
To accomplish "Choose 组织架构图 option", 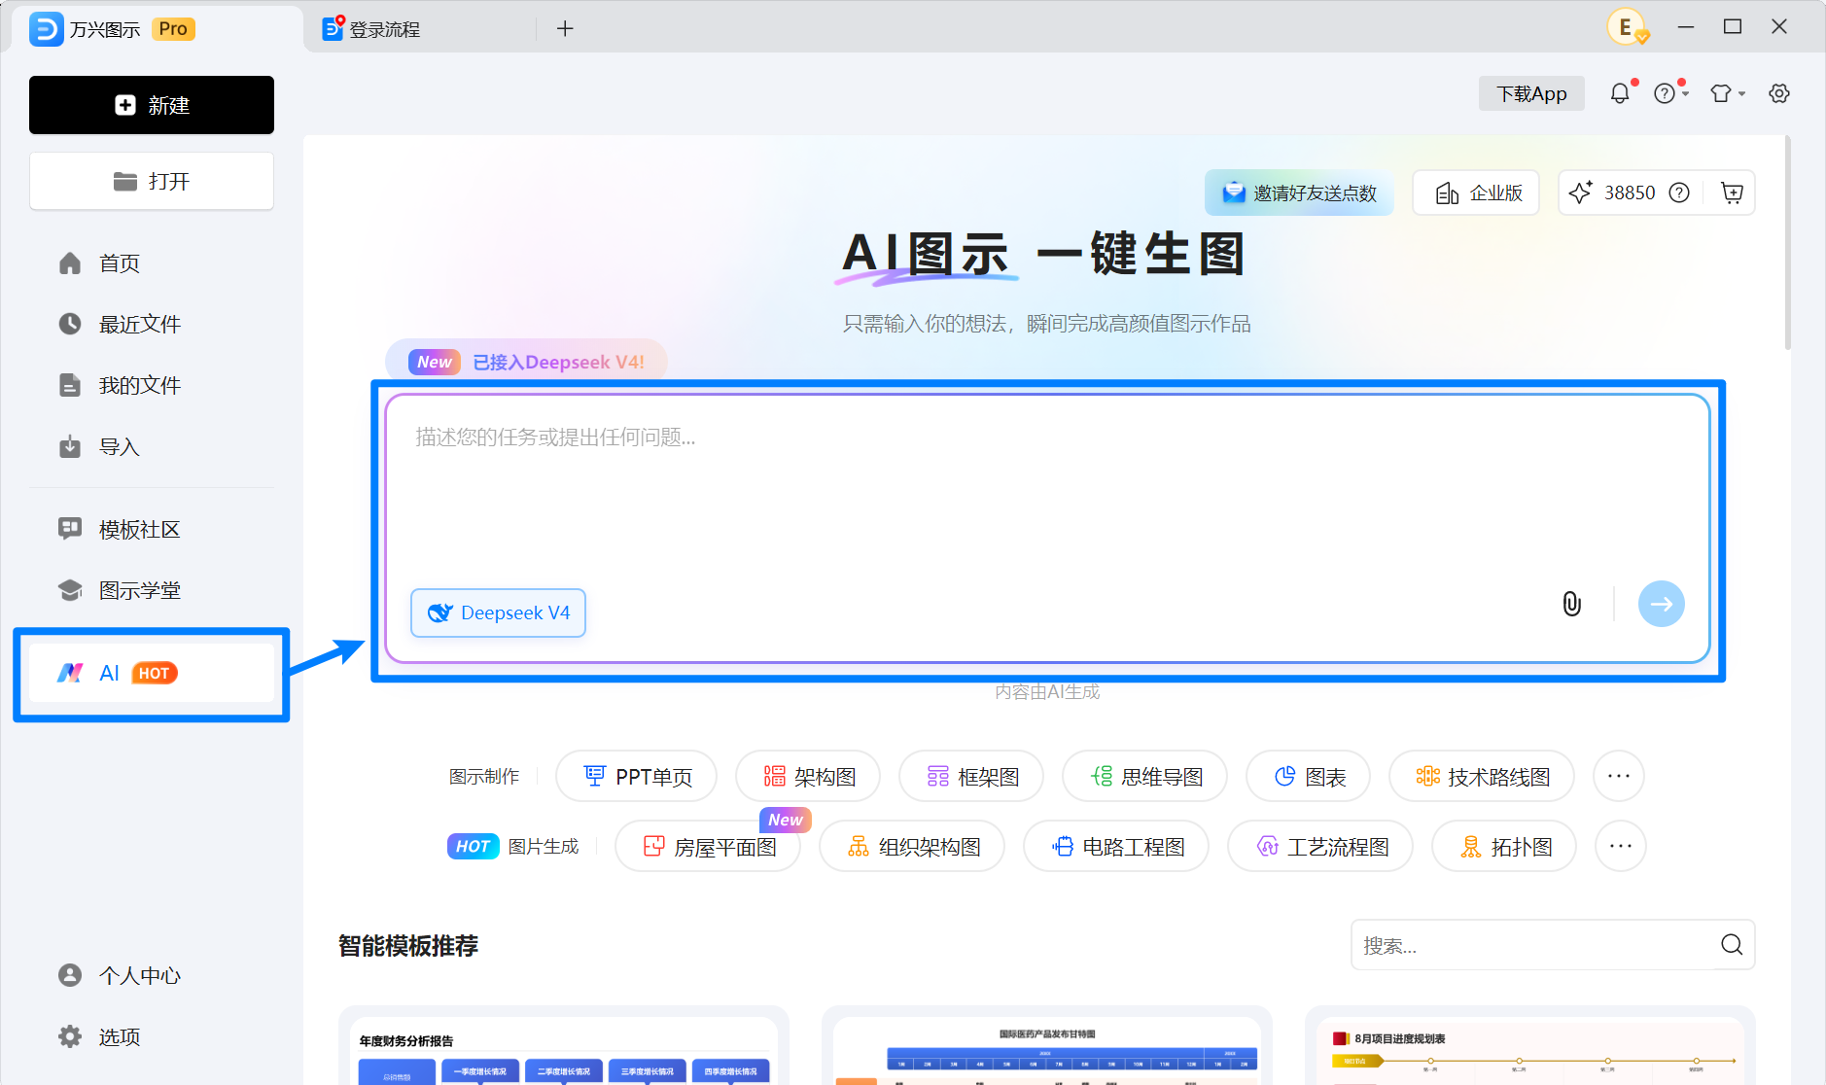I will (912, 846).
